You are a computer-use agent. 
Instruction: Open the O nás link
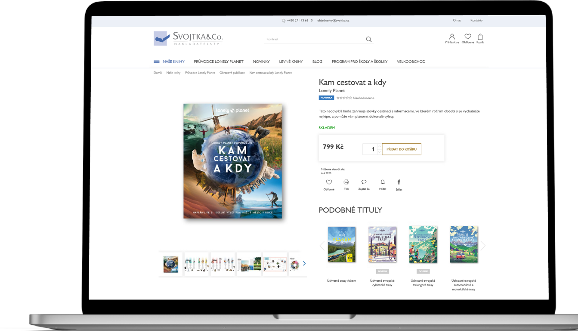click(457, 20)
